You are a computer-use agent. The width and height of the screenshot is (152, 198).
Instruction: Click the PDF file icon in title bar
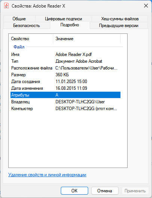click(x=6, y=6)
